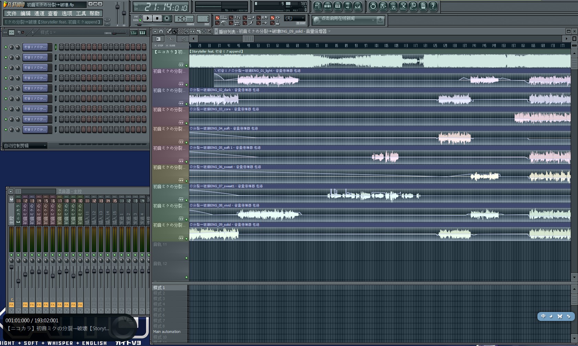Open graph editor in step sequencer

(133, 33)
